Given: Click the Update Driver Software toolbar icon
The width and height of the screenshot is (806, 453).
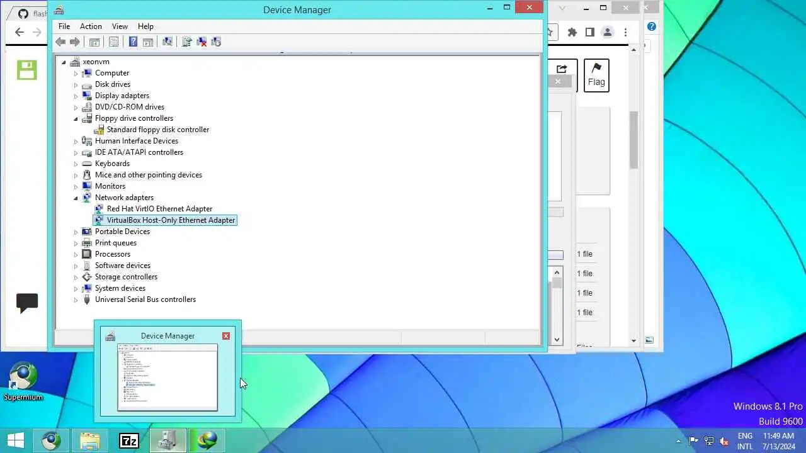Looking at the screenshot, I should click(x=187, y=42).
